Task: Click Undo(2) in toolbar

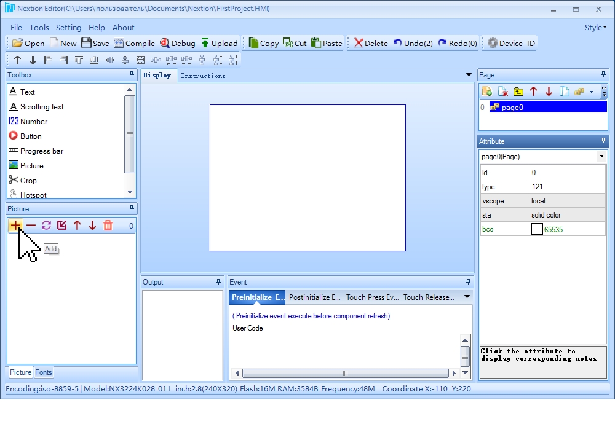Action: [413, 43]
